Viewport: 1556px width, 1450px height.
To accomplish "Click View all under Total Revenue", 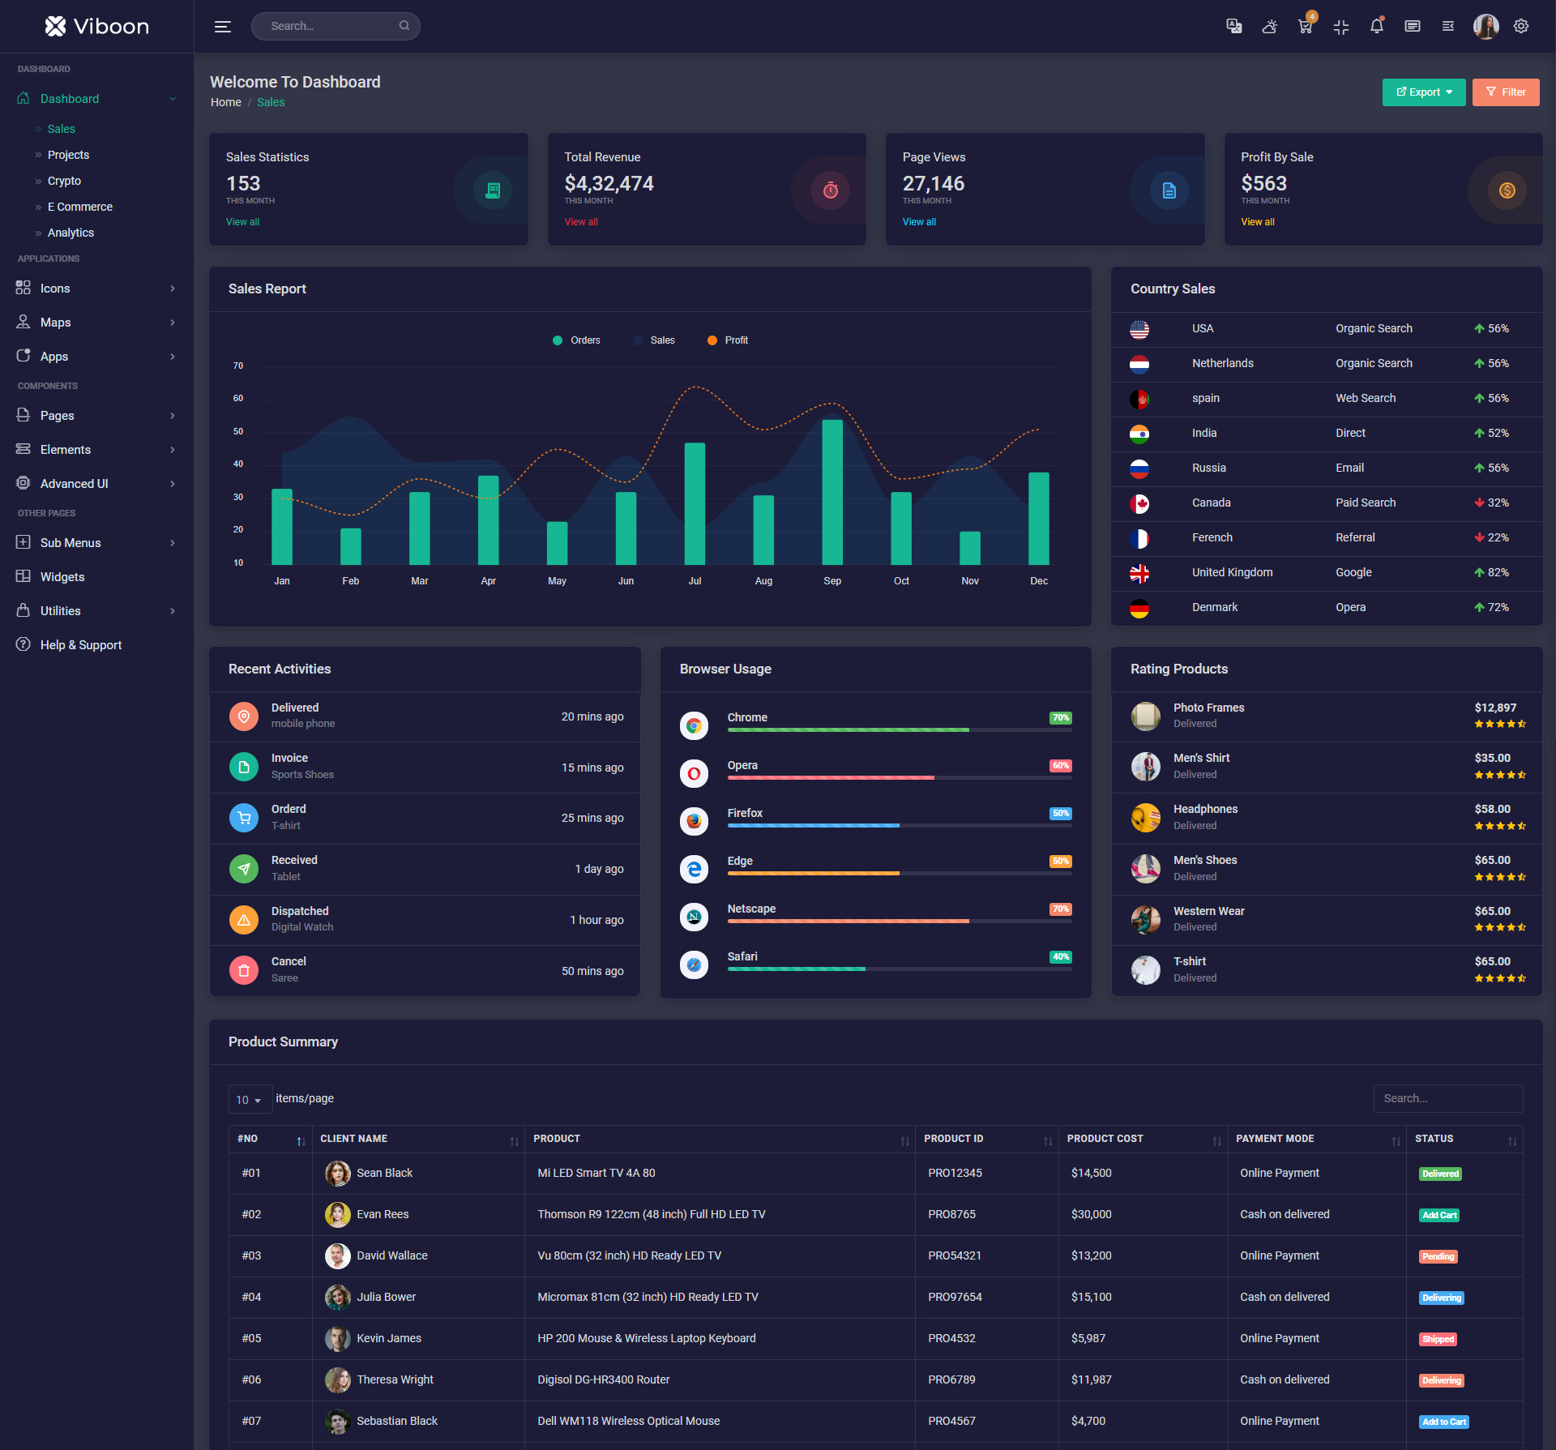I will 581,222.
